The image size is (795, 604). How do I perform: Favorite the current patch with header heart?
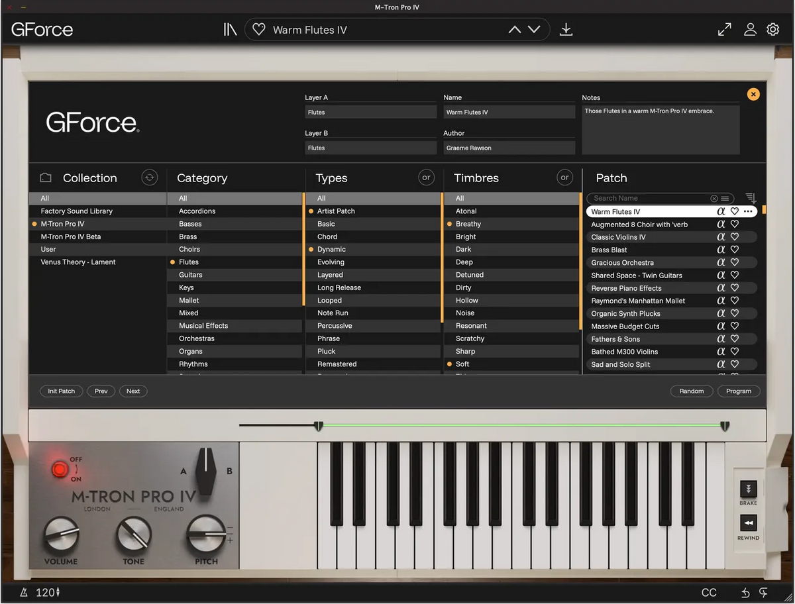(x=259, y=30)
